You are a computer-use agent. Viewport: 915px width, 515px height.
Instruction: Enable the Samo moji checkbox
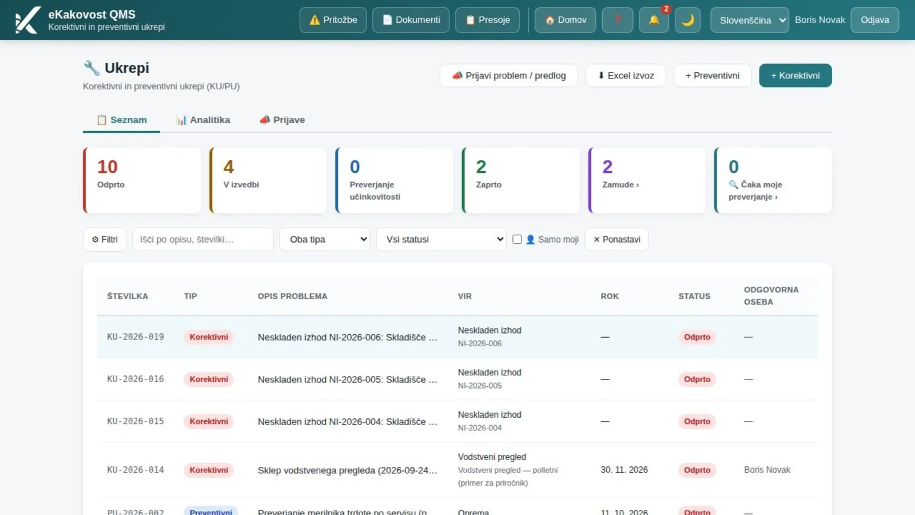point(517,239)
